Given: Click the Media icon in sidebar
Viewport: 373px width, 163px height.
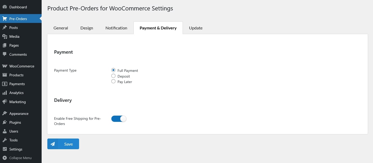Looking at the screenshot, I should click(x=4, y=36).
